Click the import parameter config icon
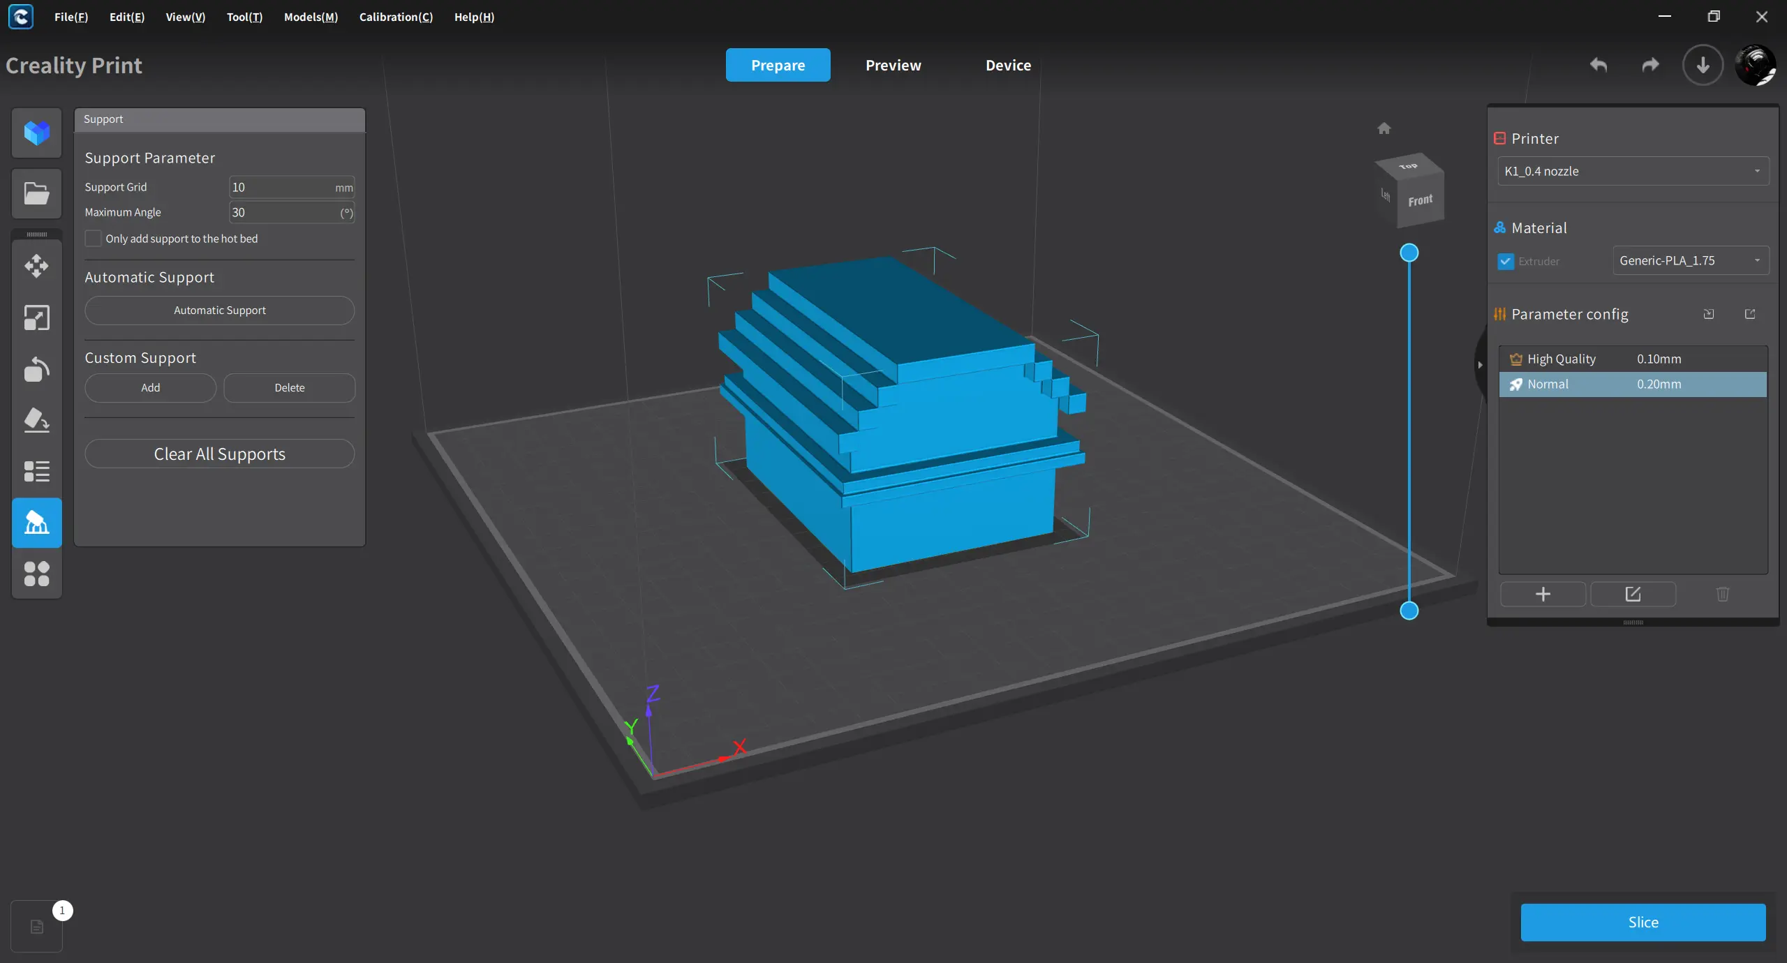This screenshot has height=963, width=1787. pos(1709,314)
